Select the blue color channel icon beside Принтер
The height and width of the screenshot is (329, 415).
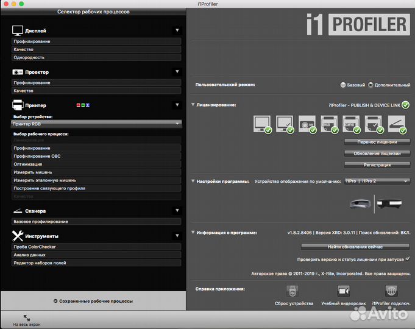(x=88, y=105)
